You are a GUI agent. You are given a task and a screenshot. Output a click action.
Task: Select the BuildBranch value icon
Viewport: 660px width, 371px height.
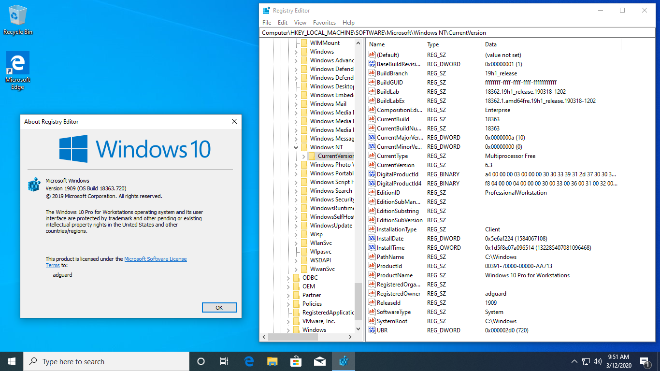click(x=372, y=73)
